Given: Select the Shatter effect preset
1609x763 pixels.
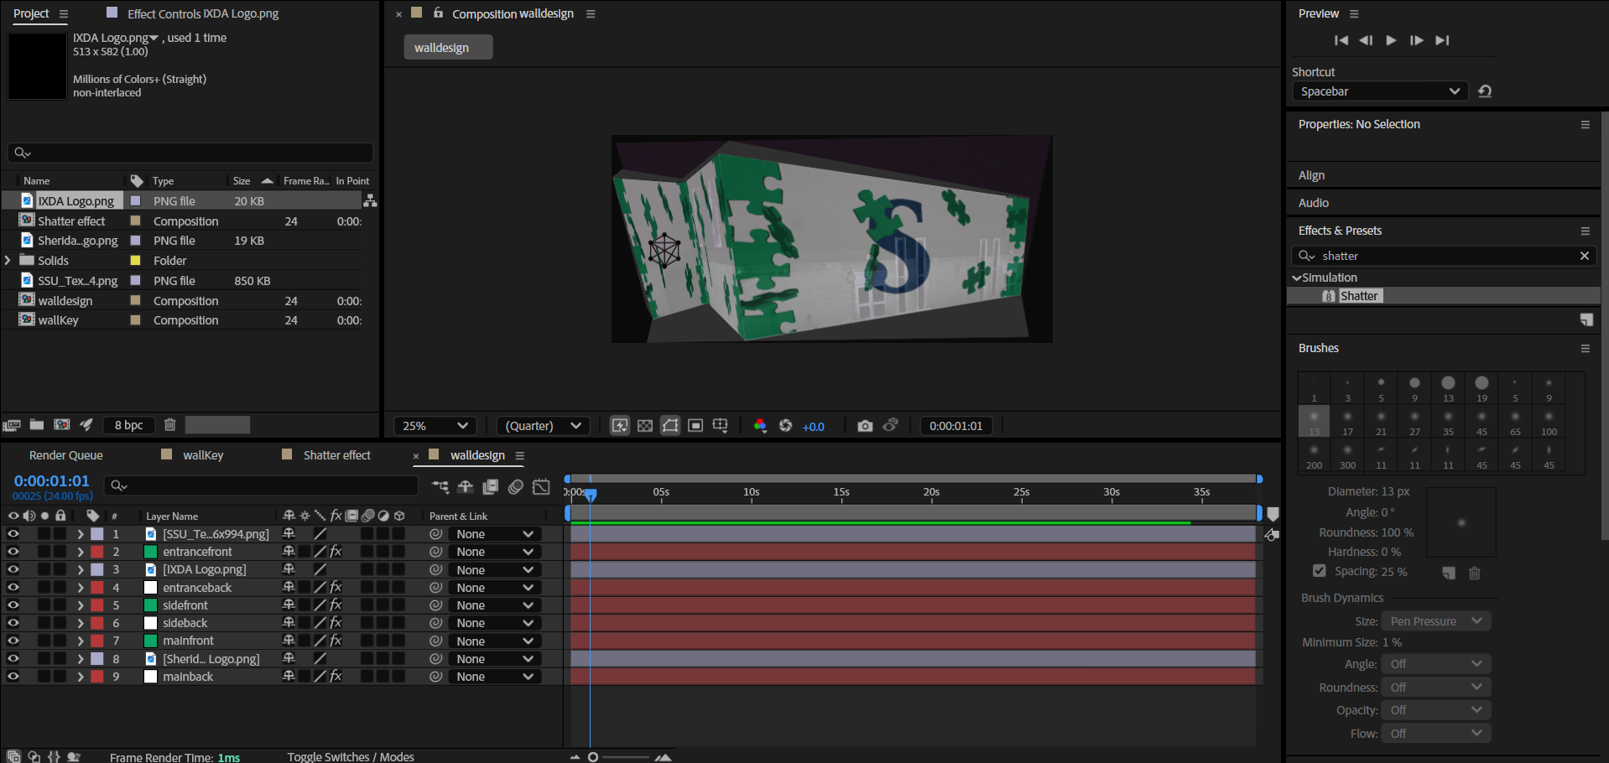Looking at the screenshot, I should coord(1358,296).
